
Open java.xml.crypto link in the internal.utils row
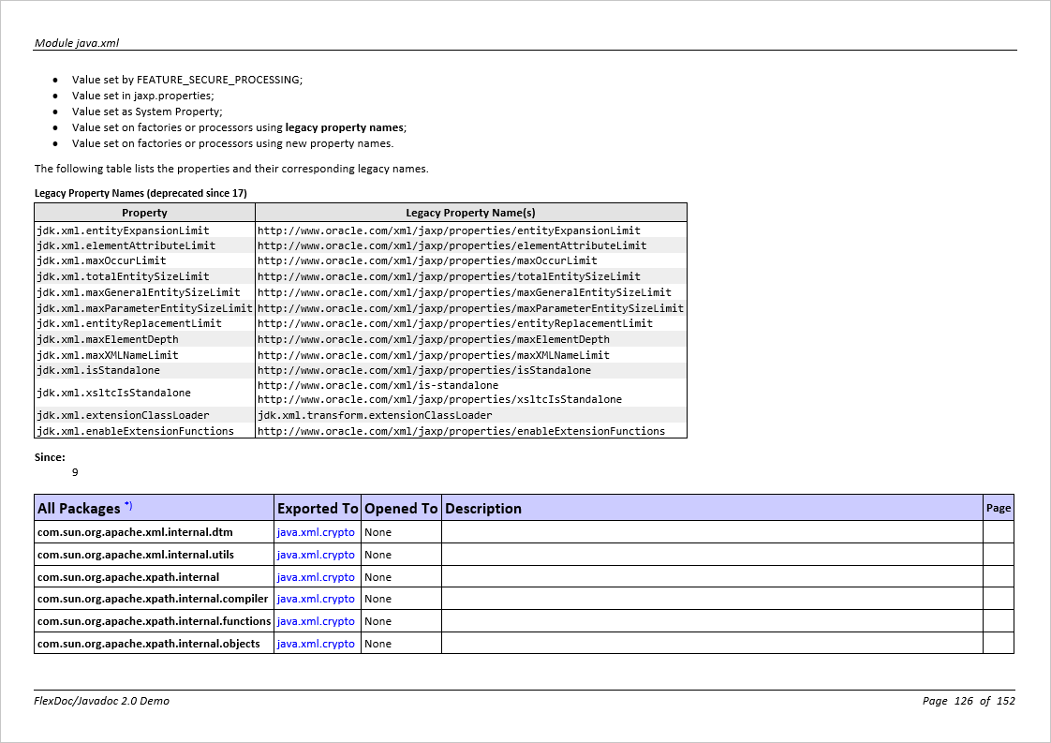[316, 555]
